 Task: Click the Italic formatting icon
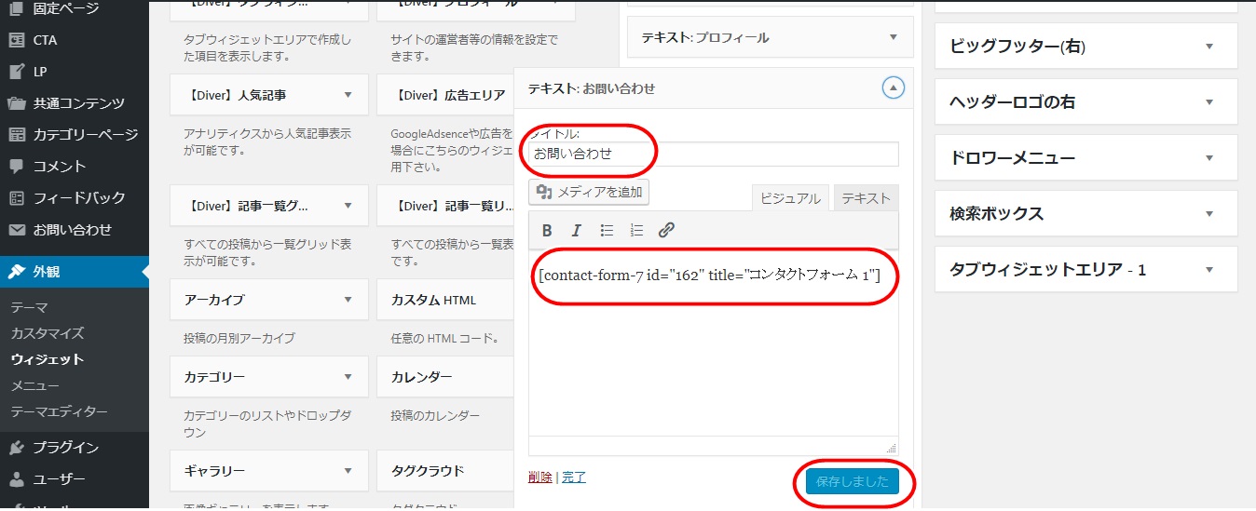tap(576, 231)
